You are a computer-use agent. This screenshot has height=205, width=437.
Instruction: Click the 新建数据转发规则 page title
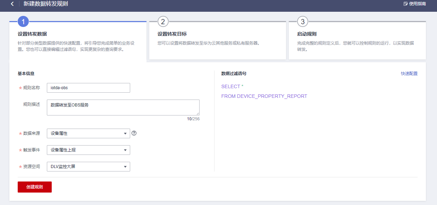click(x=45, y=4)
